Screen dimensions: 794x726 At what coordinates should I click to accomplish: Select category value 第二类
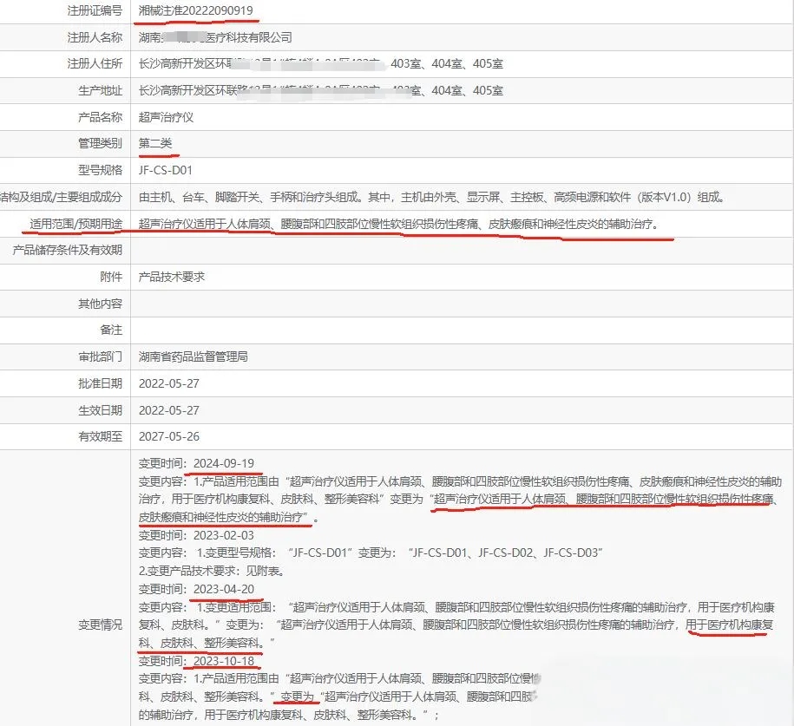click(x=155, y=143)
